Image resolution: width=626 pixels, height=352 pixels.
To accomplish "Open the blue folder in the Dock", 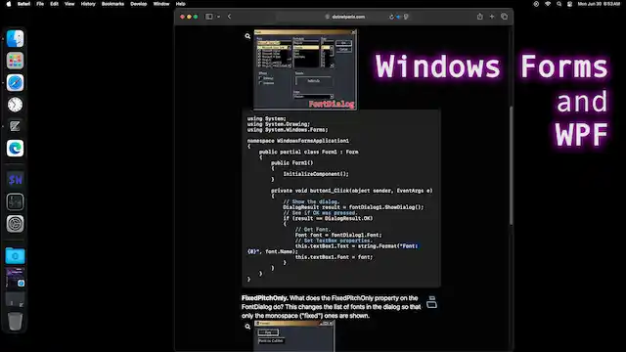I will [x=16, y=256].
